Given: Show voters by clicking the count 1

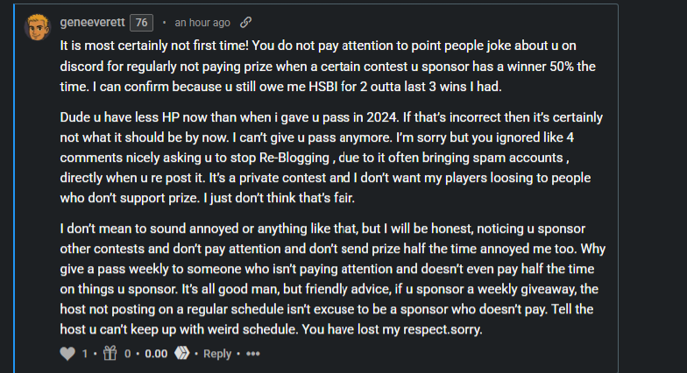Looking at the screenshot, I should 85,354.
